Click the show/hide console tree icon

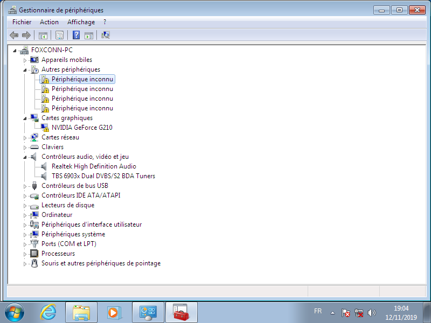pos(43,36)
